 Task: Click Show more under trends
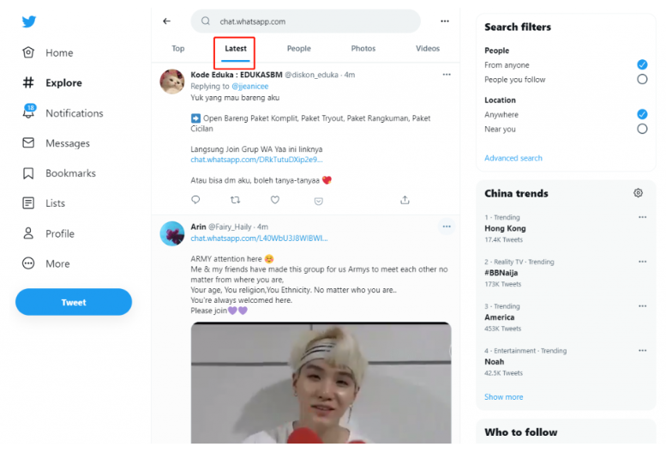point(504,397)
